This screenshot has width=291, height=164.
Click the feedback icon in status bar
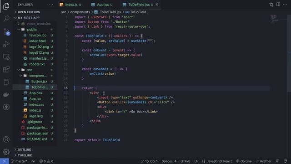coord(277,161)
